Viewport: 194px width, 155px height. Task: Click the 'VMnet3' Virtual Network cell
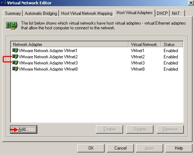click(138, 63)
